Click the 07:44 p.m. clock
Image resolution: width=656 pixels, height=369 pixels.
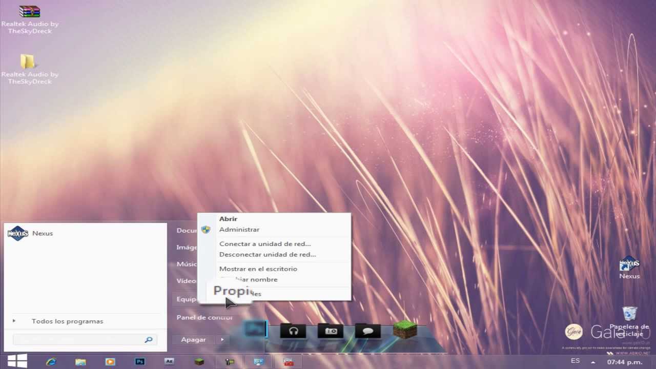pos(625,362)
